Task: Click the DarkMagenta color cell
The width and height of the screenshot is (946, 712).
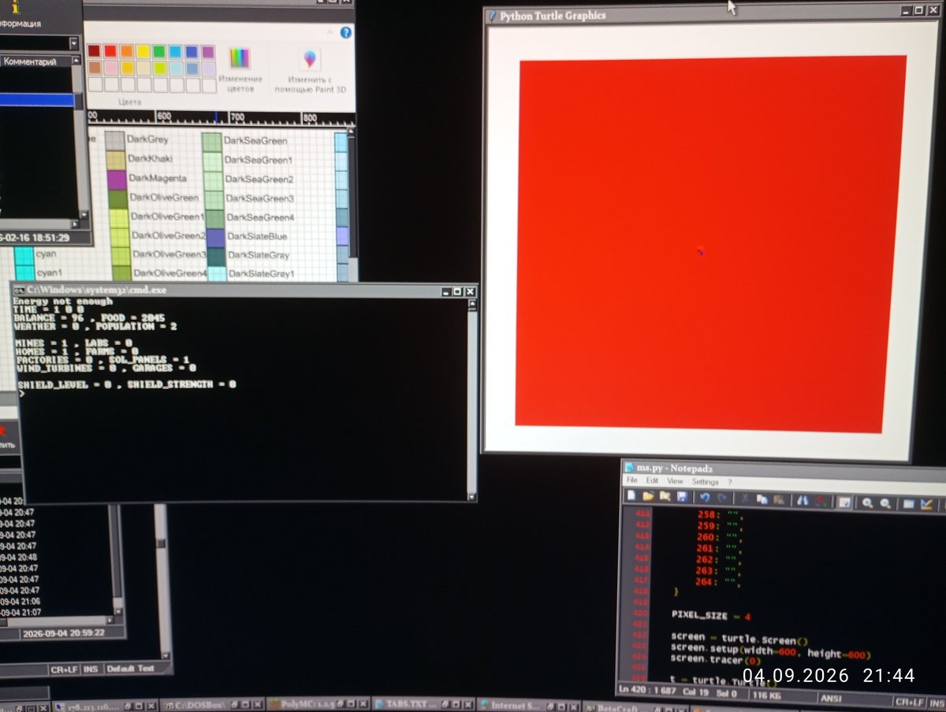Action: click(116, 179)
